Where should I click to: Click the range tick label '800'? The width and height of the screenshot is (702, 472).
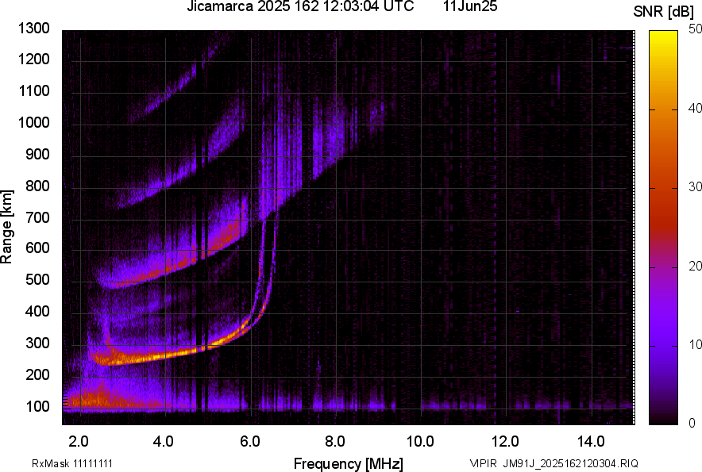[37, 186]
